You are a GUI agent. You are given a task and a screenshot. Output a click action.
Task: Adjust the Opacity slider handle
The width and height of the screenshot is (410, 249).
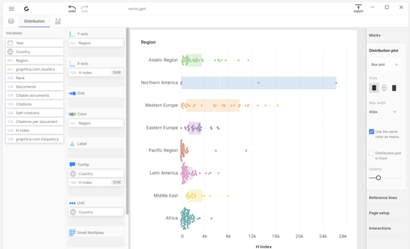pos(378,178)
